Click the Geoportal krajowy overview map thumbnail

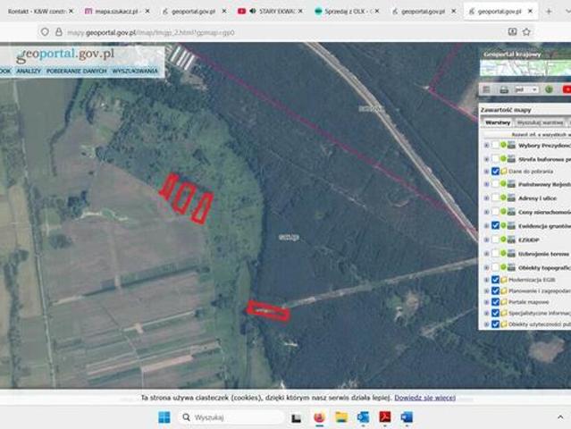(525, 61)
